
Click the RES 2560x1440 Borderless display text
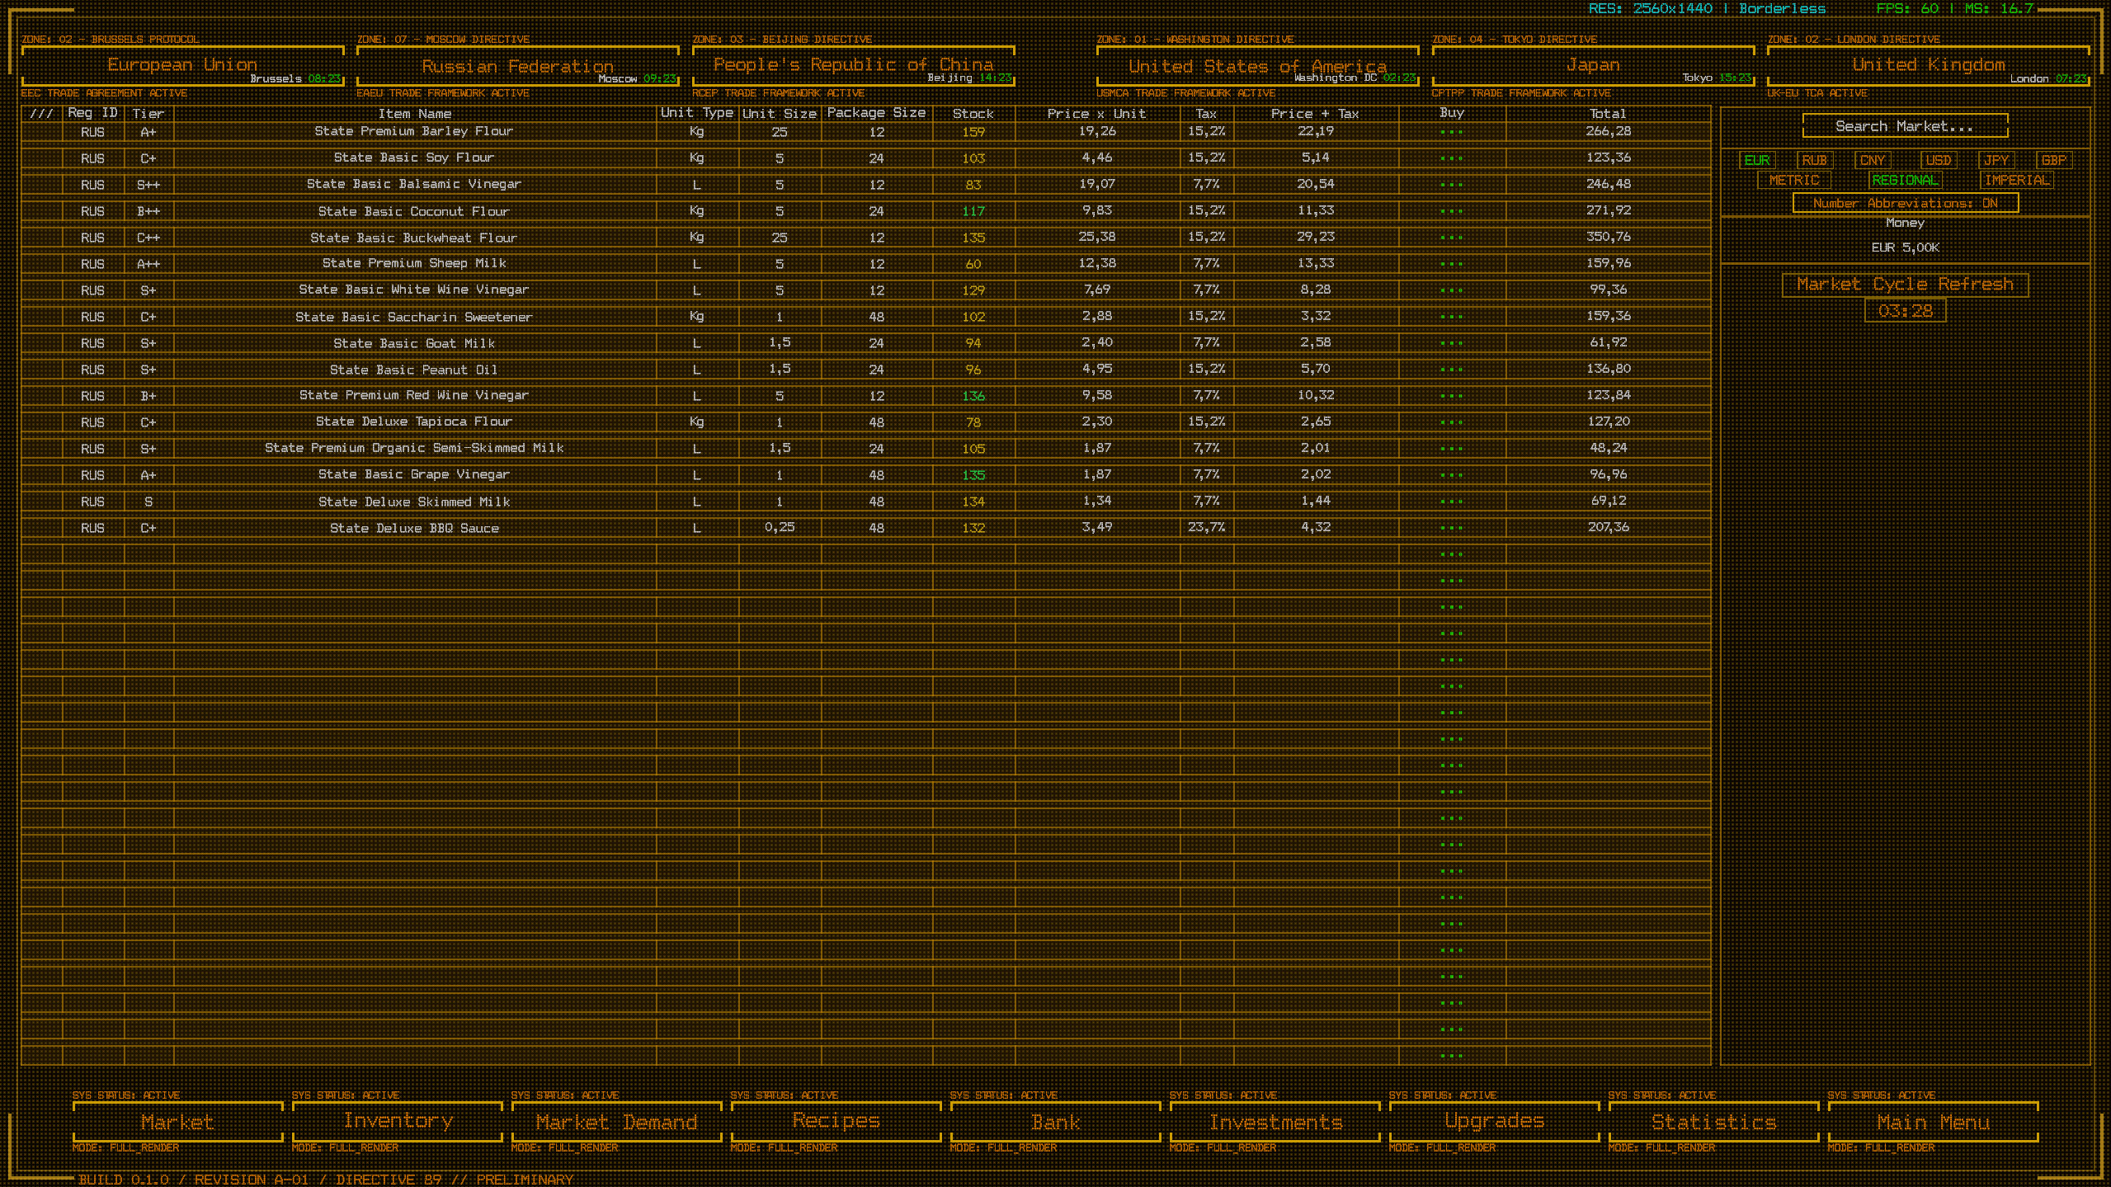[x=1707, y=9]
